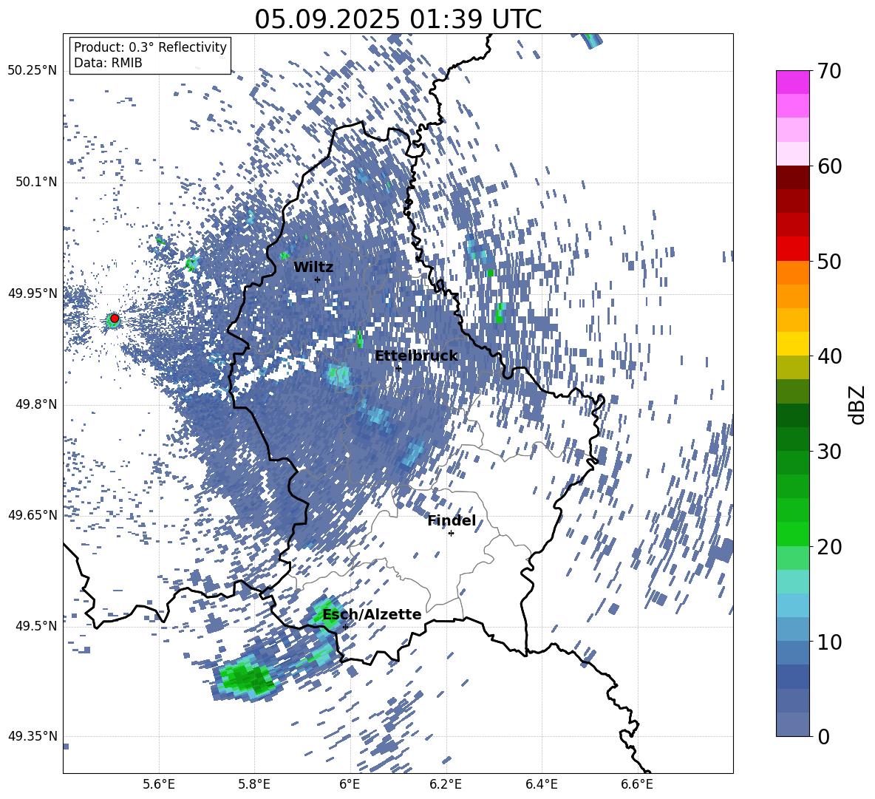Image resolution: width=875 pixels, height=799 pixels.
Task: Click 'Product: 0.3° Reflectivity' legend text
Action: pos(150,47)
